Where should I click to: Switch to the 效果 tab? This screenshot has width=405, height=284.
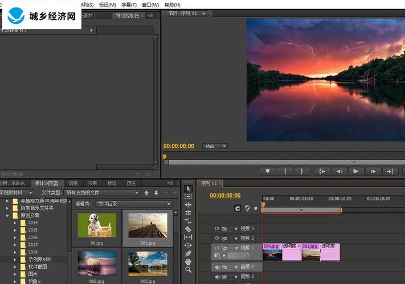(x=92, y=183)
